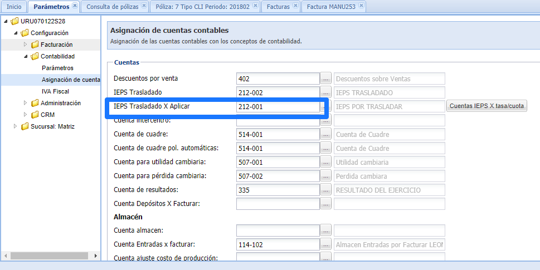Close the Factura MANU253 tab
The image size is (540, 270).
[x=361, y=6]
